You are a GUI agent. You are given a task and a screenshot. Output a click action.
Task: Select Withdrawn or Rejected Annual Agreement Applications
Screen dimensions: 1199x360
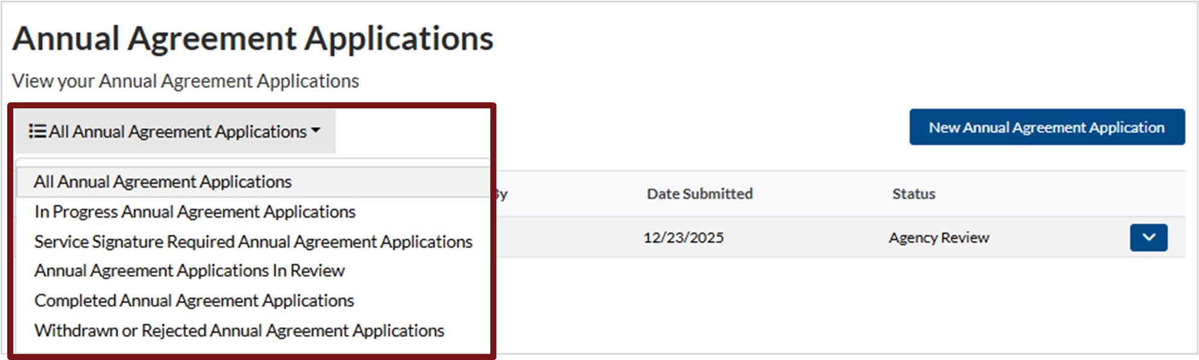click(239, 331)
